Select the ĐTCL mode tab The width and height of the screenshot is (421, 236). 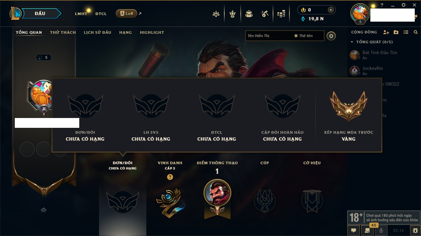tap(101, 14)
